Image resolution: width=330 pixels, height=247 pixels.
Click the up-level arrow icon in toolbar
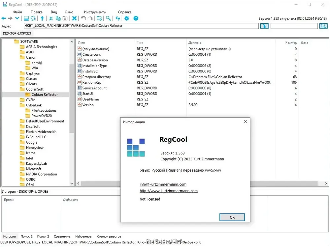42,18
